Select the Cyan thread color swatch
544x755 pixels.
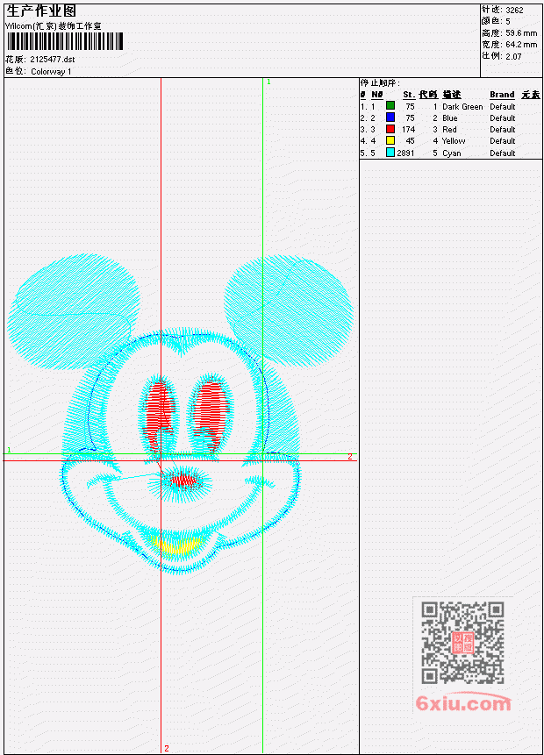click(x=390, y=153)
